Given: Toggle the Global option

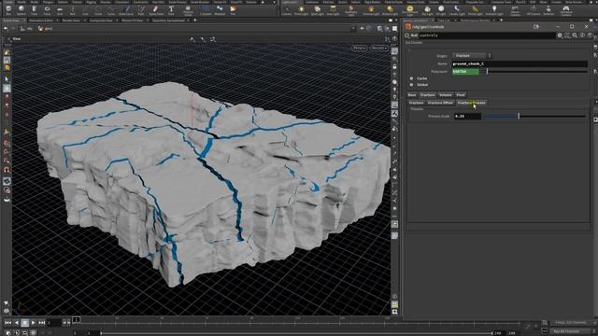Looking at the screenshot, I should coord(411,85).
